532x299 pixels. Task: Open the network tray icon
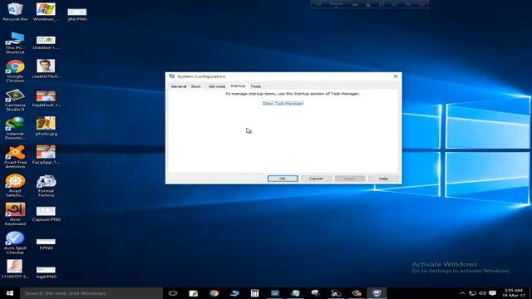[x=472, y=293]
